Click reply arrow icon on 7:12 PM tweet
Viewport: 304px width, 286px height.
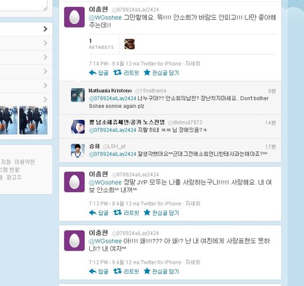[92, 271]
